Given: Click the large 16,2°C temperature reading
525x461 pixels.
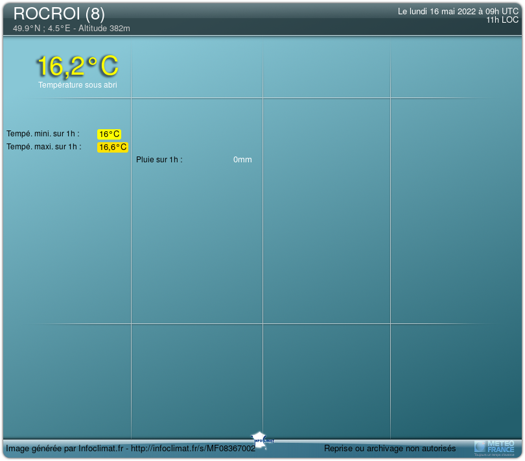Looking at the screenshot, I should (x=77, y=66).
